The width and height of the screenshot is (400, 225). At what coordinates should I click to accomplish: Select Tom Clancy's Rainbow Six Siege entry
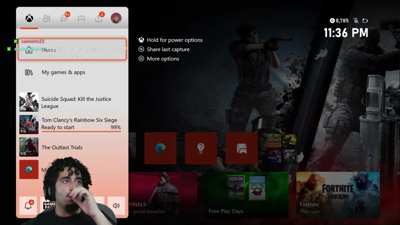72,124
